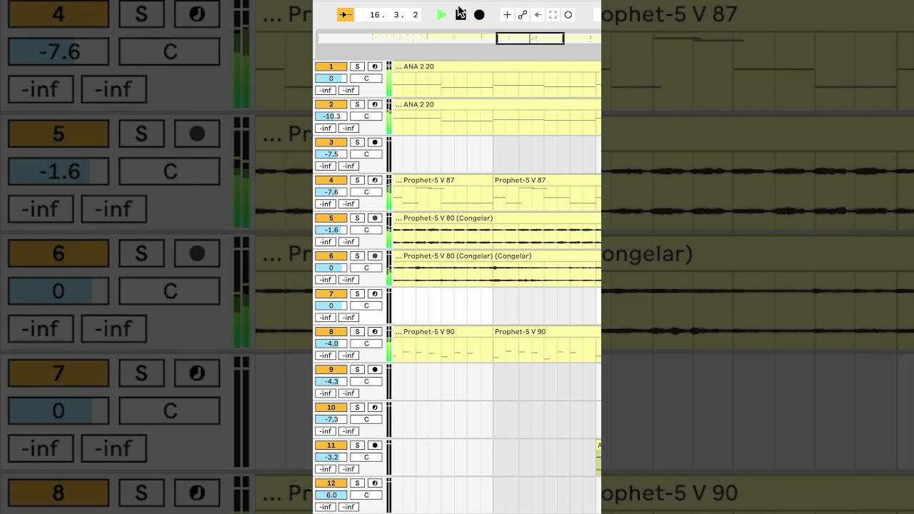The height and width of the screenshot is (514, 914).
Task: Select the ANA 2 20 clip on track 2
Action: pyautogui.click(x=497, y=117)
